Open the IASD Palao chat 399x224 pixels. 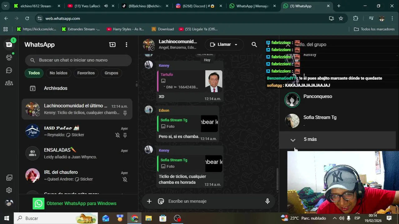77,131
